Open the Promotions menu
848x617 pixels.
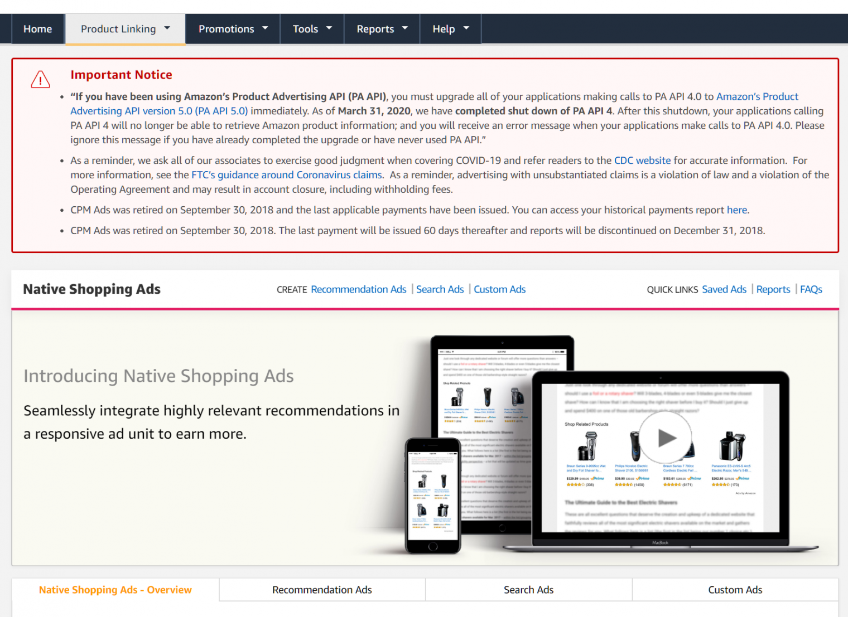tap(233, 29)
